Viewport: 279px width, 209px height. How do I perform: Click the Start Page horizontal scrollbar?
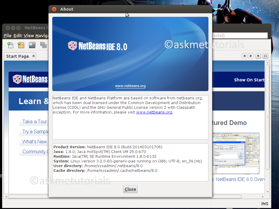(125, 197)
